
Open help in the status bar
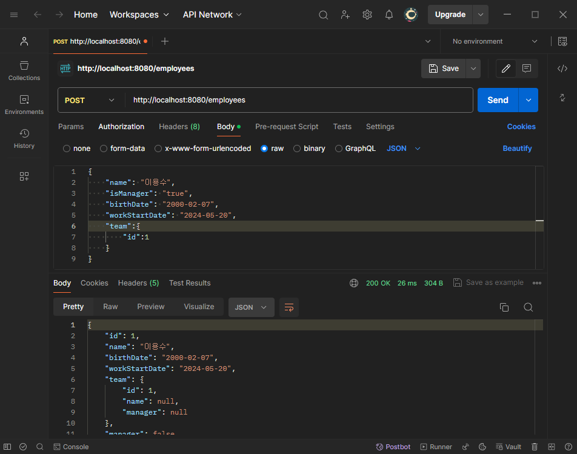point(568,447)
